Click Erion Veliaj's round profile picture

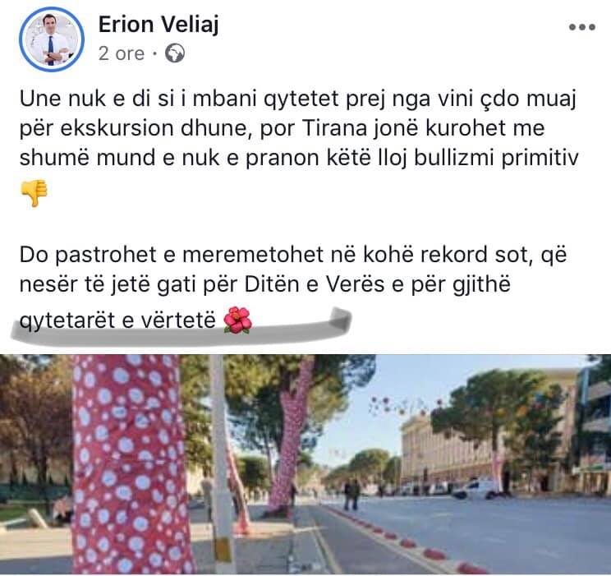click(x=52, y=39)
